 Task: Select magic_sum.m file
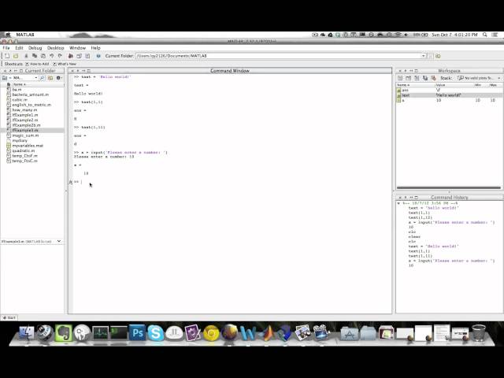click(x=25, y=135)
